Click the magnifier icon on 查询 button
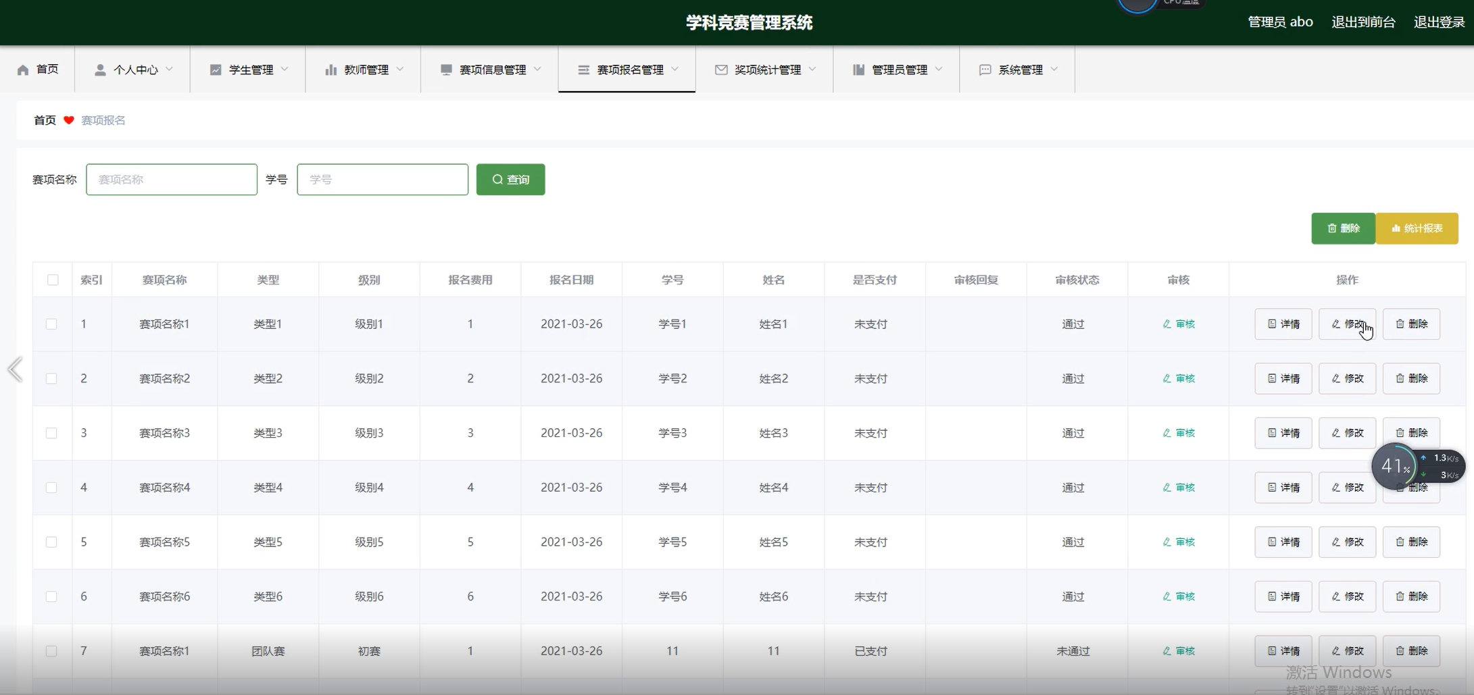1474x695 pixels. tap(497, 180)
